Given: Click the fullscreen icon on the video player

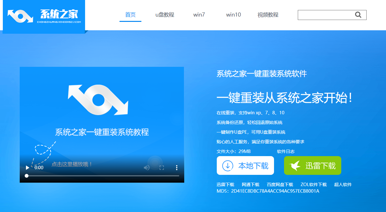Looking at the screenshot, I should coord(162,168).
